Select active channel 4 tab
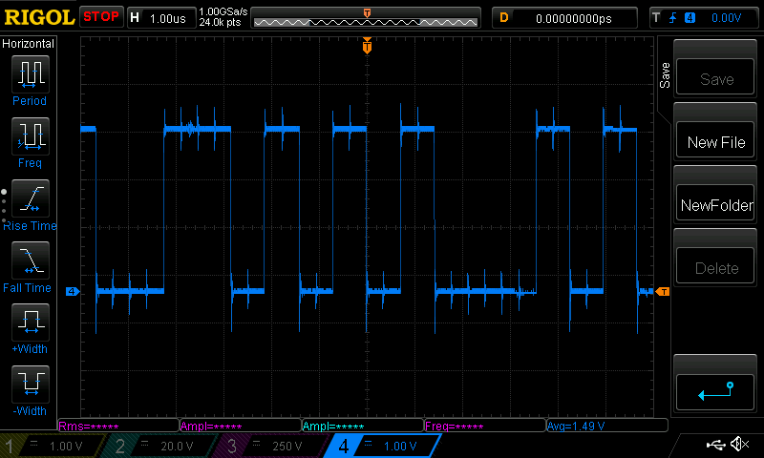 [383, 446]
